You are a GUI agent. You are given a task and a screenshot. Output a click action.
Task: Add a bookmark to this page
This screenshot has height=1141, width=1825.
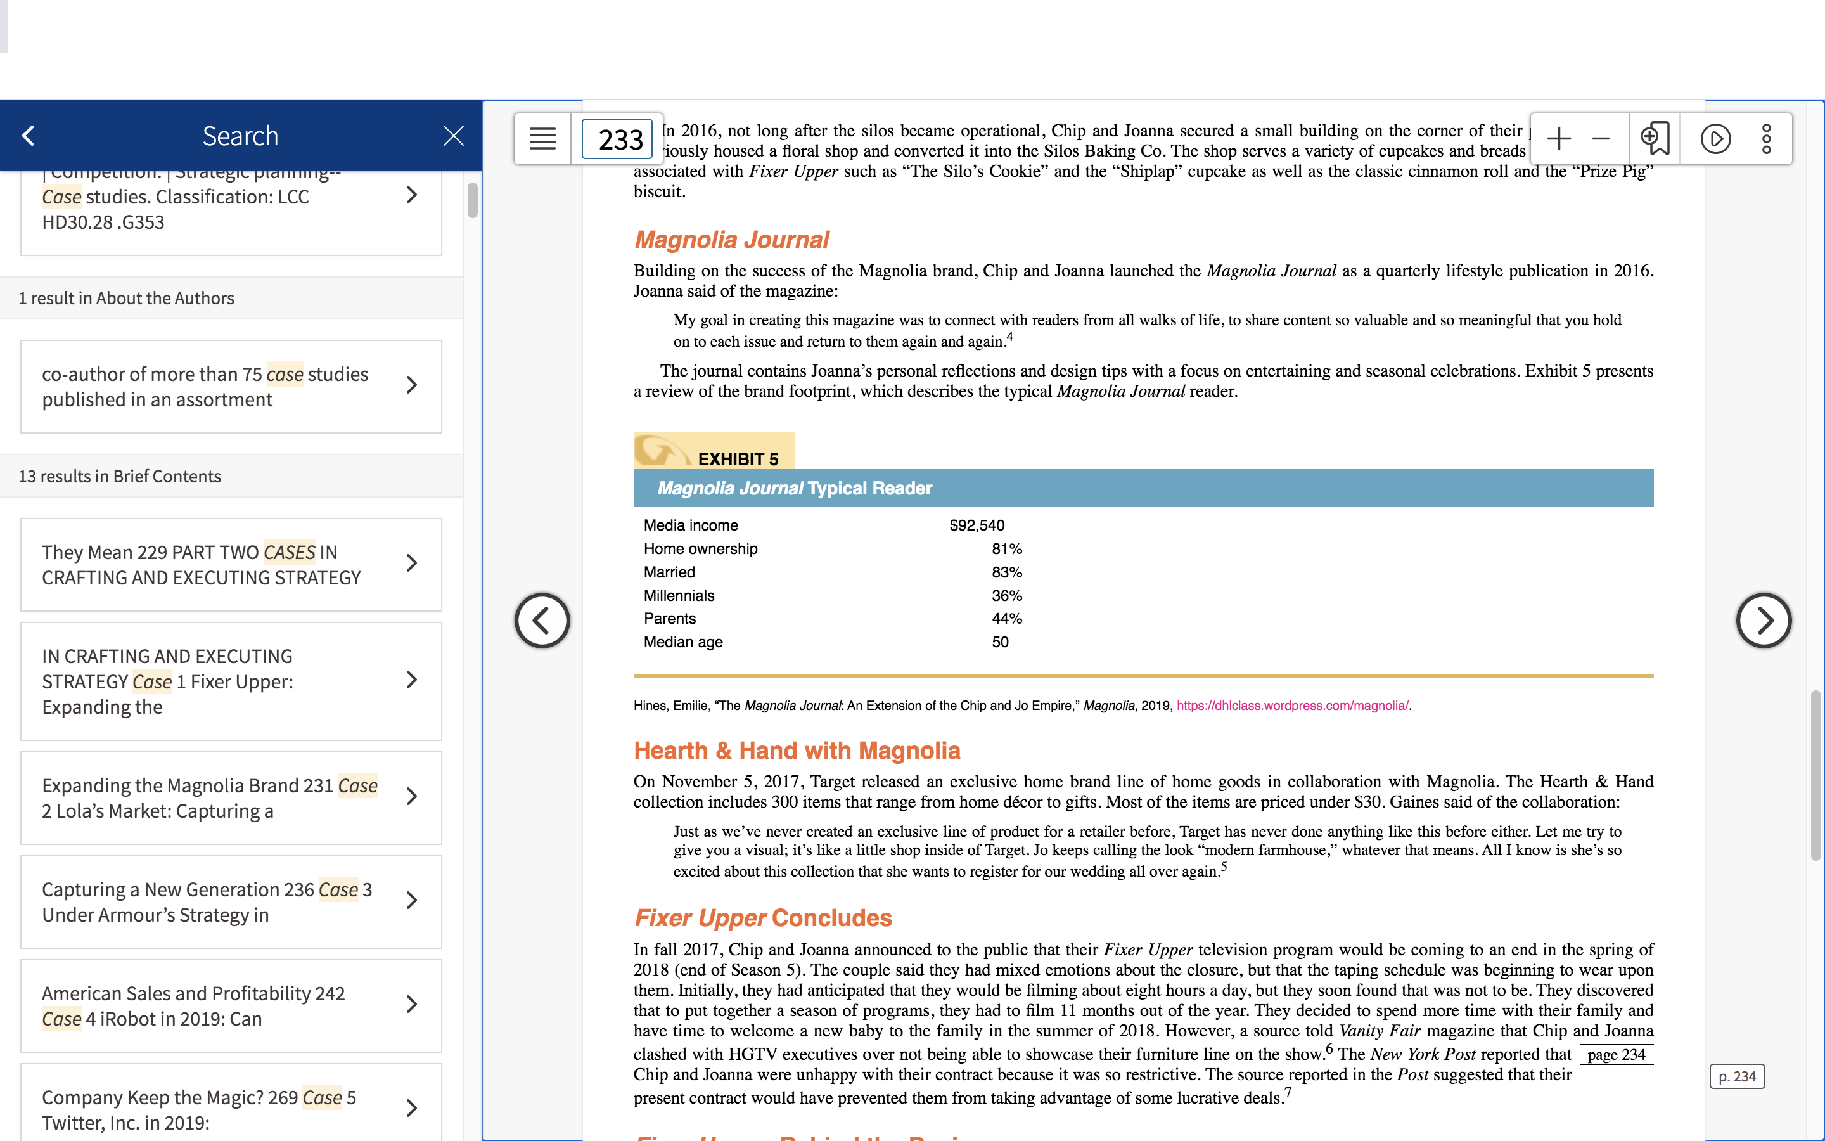pyautogui.click(x=1655, y=139)
